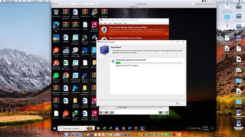
Task: Click the shuffle-style icon button in Pantone toolbar
Action: coord(106,113)
